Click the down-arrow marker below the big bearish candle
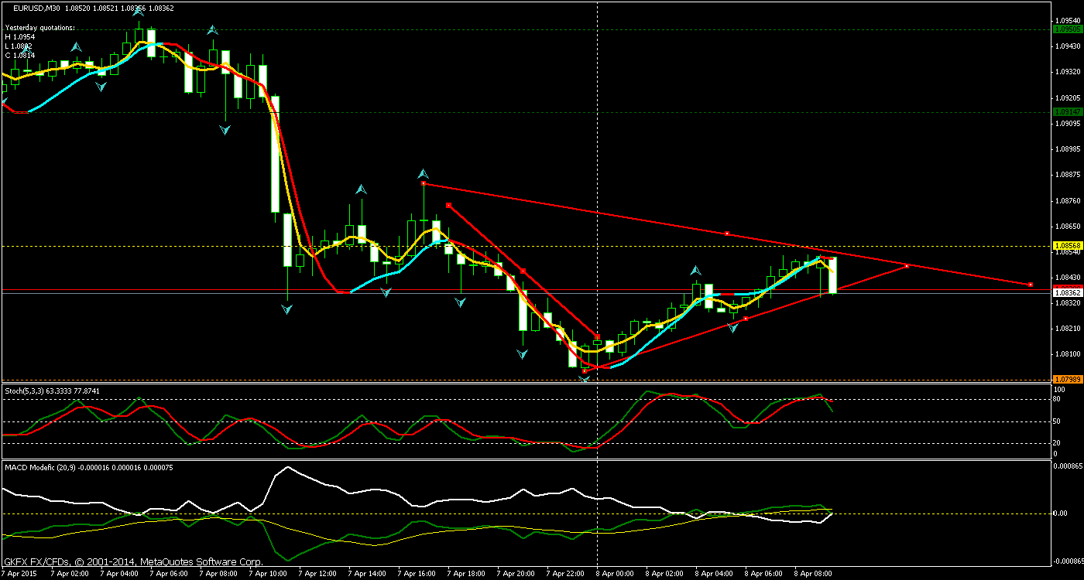The width and height of the screenshot is (1084, 580). coord(286,308)
